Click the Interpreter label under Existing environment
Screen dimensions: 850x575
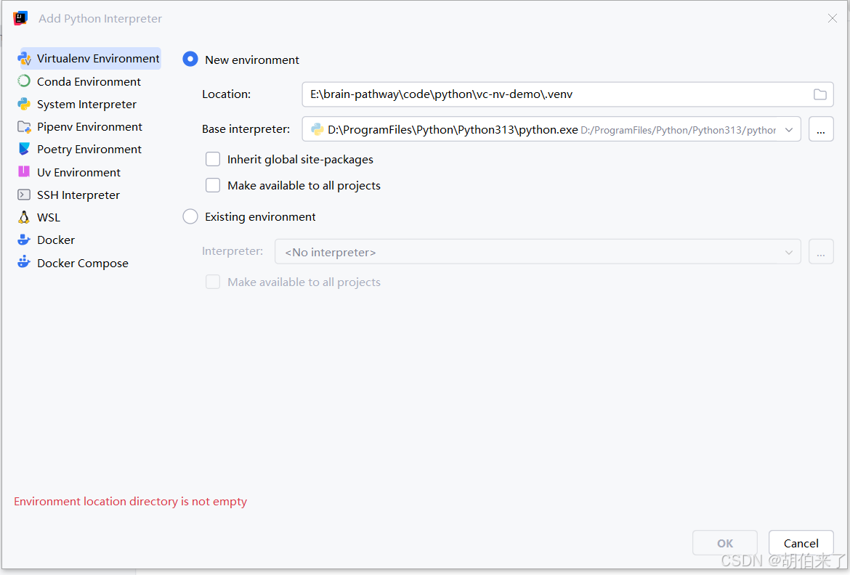(232, 251)
